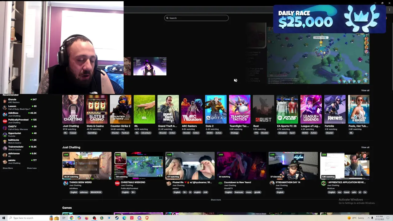The image size is (393, 221).
Task: Click PoliticallyProvoked avatar under CHRISTMAS WEEKEND
Action: click(x=117, y=183)
